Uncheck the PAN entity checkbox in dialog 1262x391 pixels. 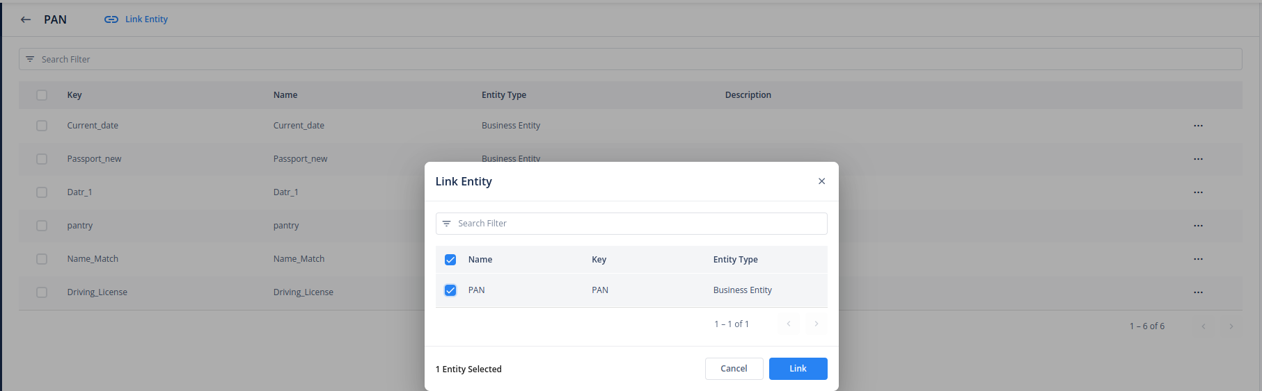click(x=450, y=290)
